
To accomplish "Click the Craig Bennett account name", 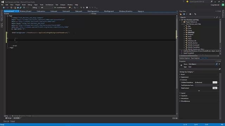I will (215, 5).
